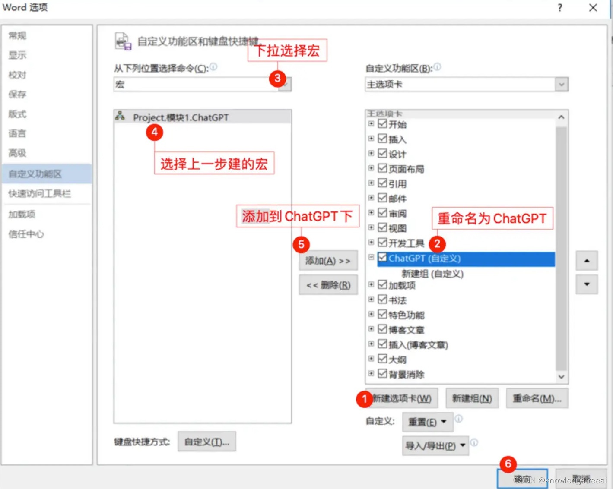Viewport: 613px width, 489px height.
Task: Select the 插入(博客文章) tab row
Action: click(x=418, y=344)
